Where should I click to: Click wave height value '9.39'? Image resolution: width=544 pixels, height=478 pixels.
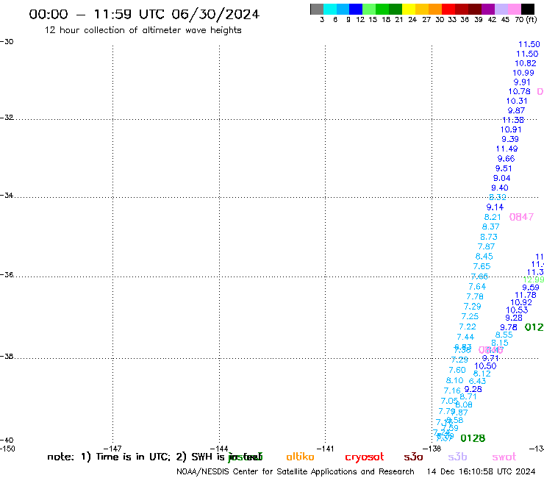510,139
